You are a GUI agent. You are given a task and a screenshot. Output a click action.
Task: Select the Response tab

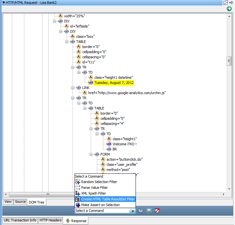76,221
